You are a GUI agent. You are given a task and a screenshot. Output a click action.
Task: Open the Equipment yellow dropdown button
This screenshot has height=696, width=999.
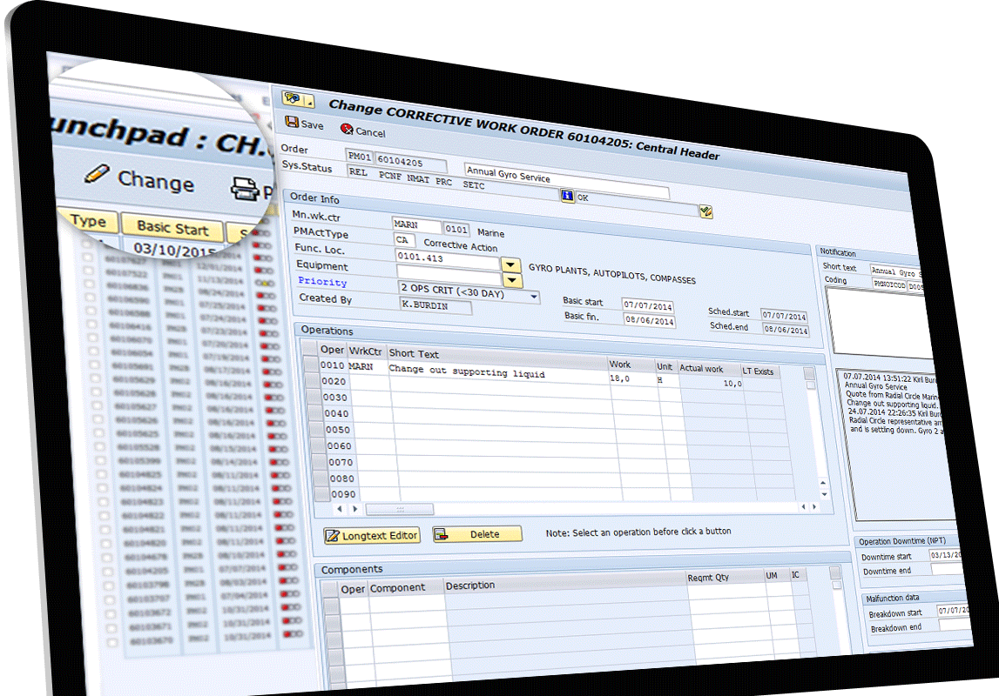pos(512,280)
